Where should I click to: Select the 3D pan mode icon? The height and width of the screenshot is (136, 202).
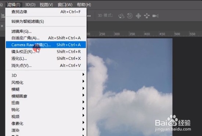138,16
